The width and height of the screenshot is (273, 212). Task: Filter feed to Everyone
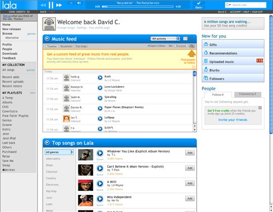pyautogui.click(x=181, y=46)
